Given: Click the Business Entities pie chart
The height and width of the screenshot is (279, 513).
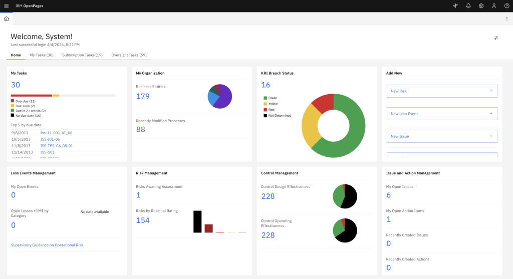Looking at the screenshot, I should coord(220,97).
